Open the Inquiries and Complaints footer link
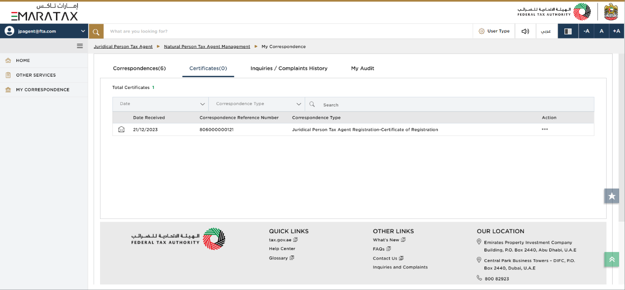Screen dimensions: 625x290 (400, 267)
